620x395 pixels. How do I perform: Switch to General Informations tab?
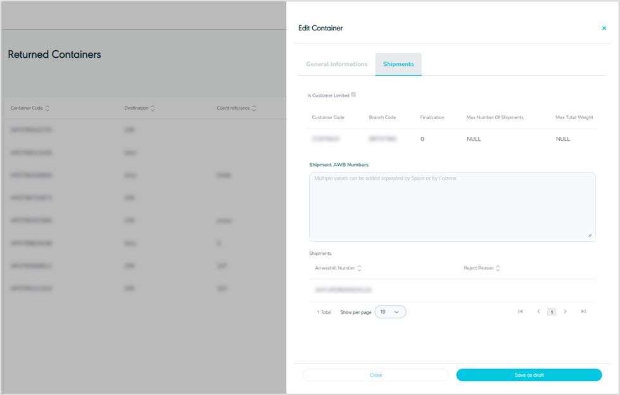336,64
